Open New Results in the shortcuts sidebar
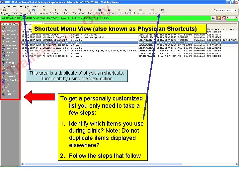 coord(10,38)
